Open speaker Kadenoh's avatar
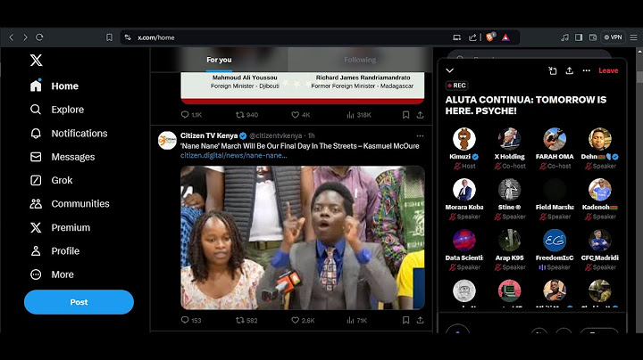Image resolution: width=643 pixels, height=360 pixels. (x=599, y=190)
